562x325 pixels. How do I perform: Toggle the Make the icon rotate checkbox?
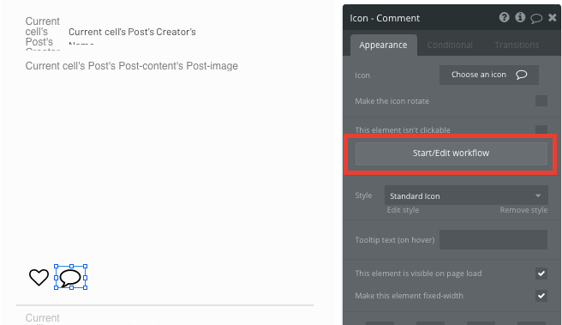pos(541,101)
